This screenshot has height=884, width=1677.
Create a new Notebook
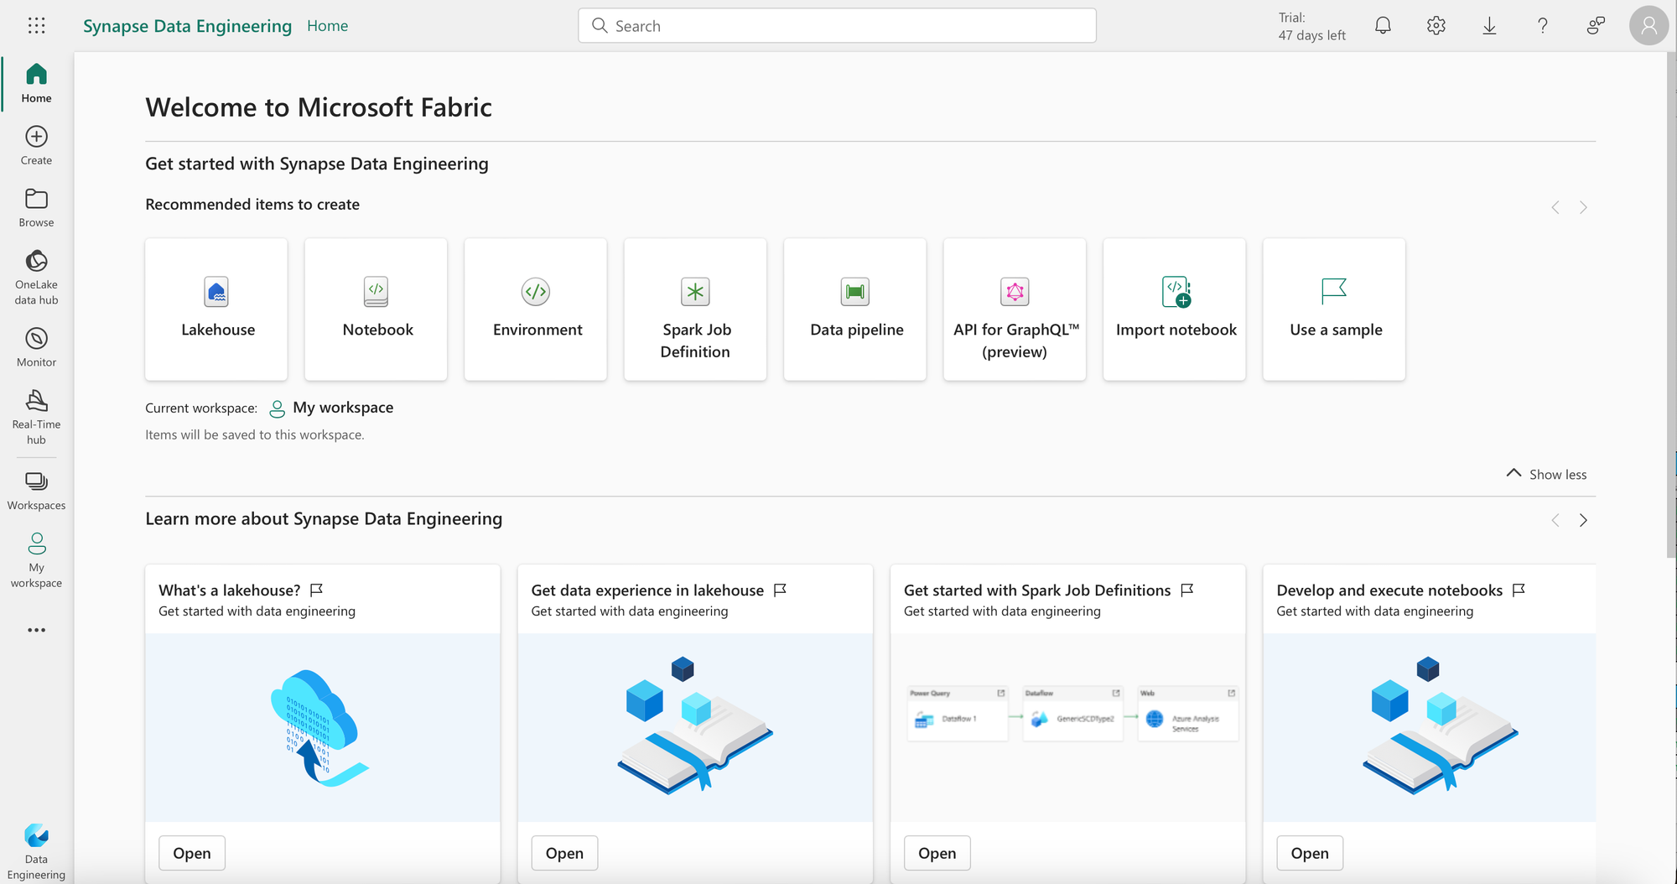376,309
